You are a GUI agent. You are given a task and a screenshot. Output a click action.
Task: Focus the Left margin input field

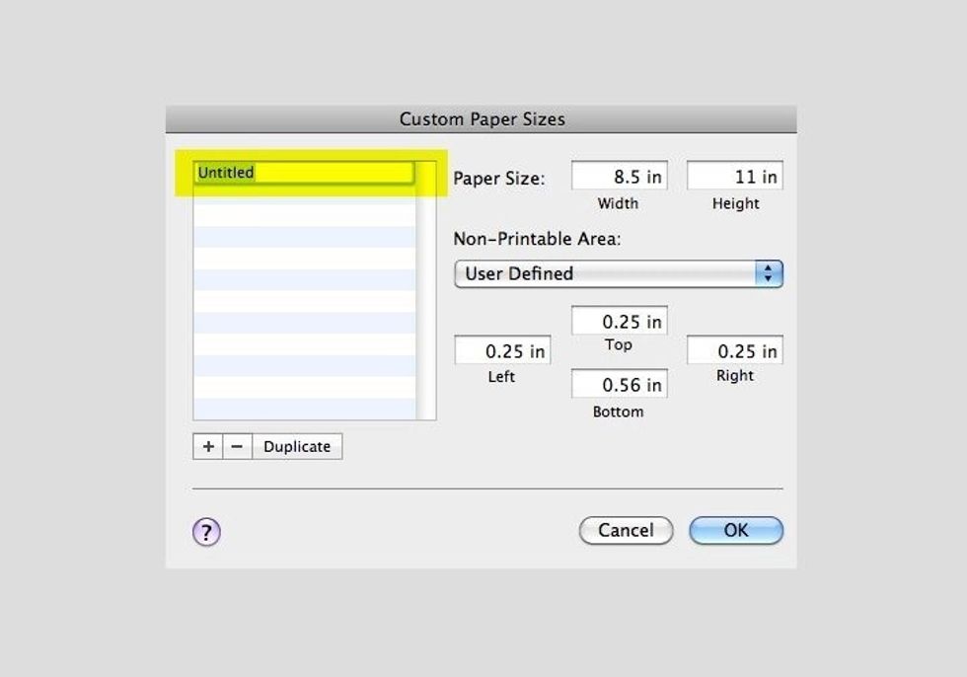502,350
